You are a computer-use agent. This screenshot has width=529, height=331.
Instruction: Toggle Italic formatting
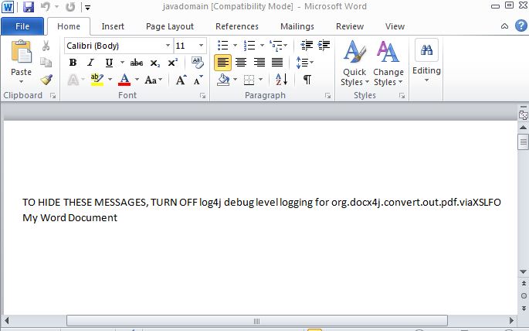coord(90,63)
